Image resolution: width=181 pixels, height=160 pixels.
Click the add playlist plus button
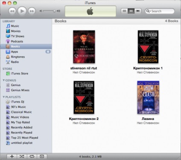pos(12,157)
